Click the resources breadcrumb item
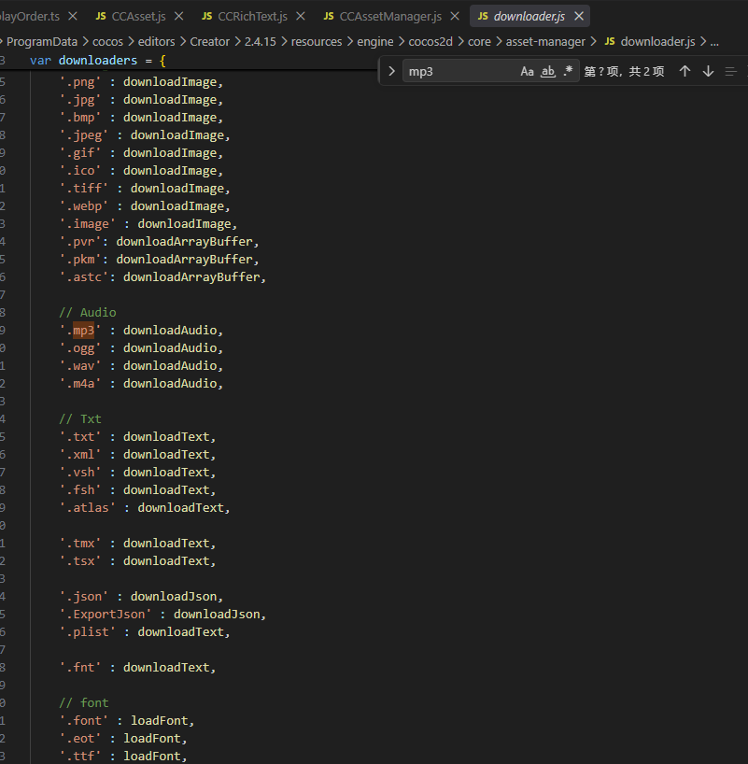 tap(317, 42)
